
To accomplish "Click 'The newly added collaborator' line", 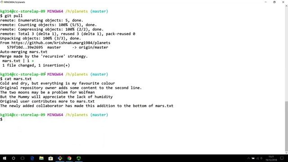I will (x=87, y=106).
